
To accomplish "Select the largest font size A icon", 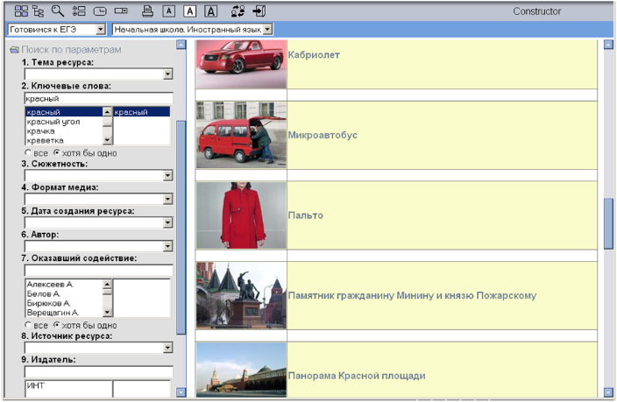I will [x=210, y=11].
